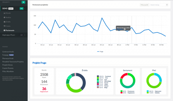
Task: Click the Newsy legend color swatch
Action: coord(98,86)
